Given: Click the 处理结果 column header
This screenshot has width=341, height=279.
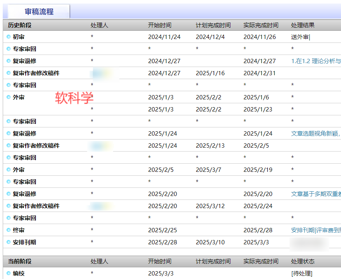Looking at the screenshot, I should coord(303,25).
